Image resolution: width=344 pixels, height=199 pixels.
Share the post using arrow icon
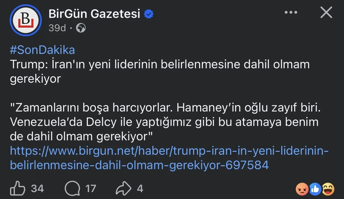(x=124, y=189)
